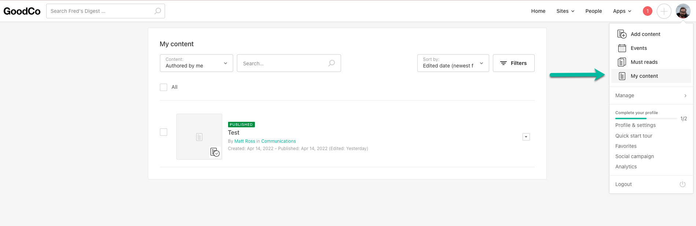Start the Quick start tour
The image size is (696, 226).
634,136
